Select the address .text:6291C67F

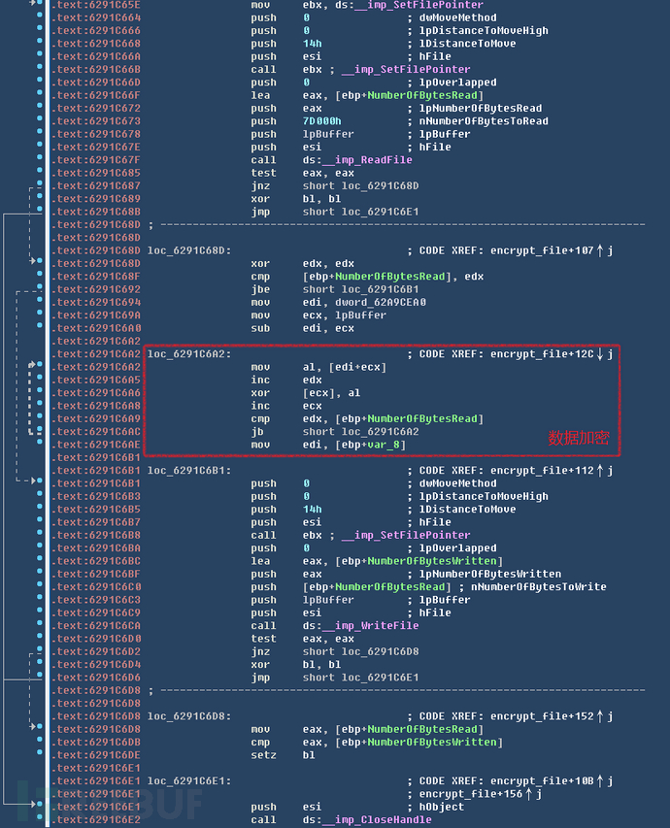(96, 160)
